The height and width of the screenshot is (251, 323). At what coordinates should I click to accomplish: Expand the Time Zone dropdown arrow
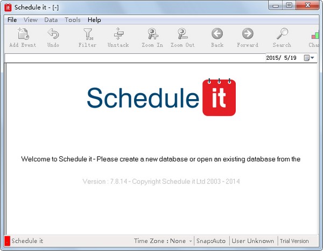191,241
